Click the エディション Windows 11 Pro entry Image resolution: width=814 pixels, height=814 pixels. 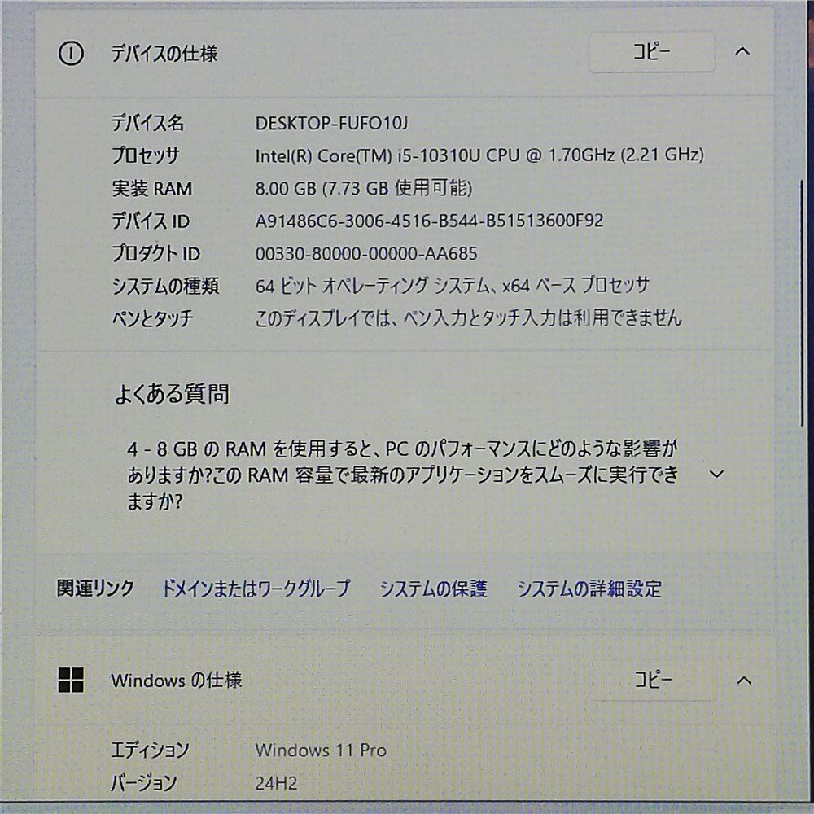[322, 750]
